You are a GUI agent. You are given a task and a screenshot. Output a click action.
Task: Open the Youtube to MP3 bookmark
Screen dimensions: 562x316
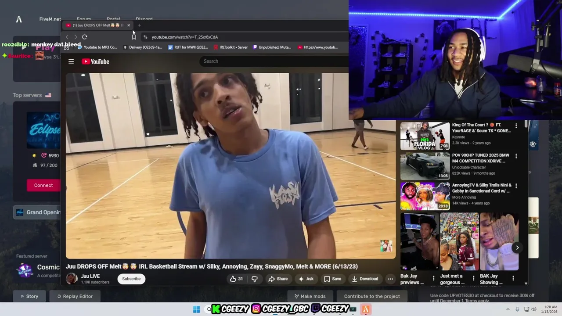pyautogui.click(x=97, y=47)
